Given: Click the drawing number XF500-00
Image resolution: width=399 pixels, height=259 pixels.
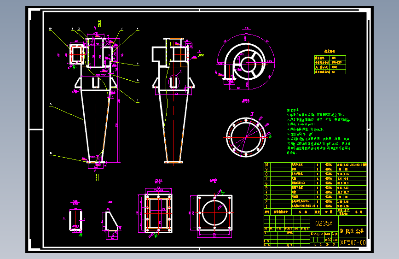Looking at the screenshot, I should click(353, 242).
